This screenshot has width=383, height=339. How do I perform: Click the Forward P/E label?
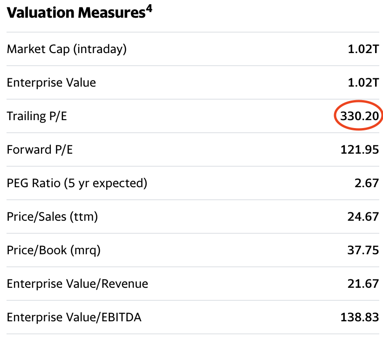[x=40, y=149]
